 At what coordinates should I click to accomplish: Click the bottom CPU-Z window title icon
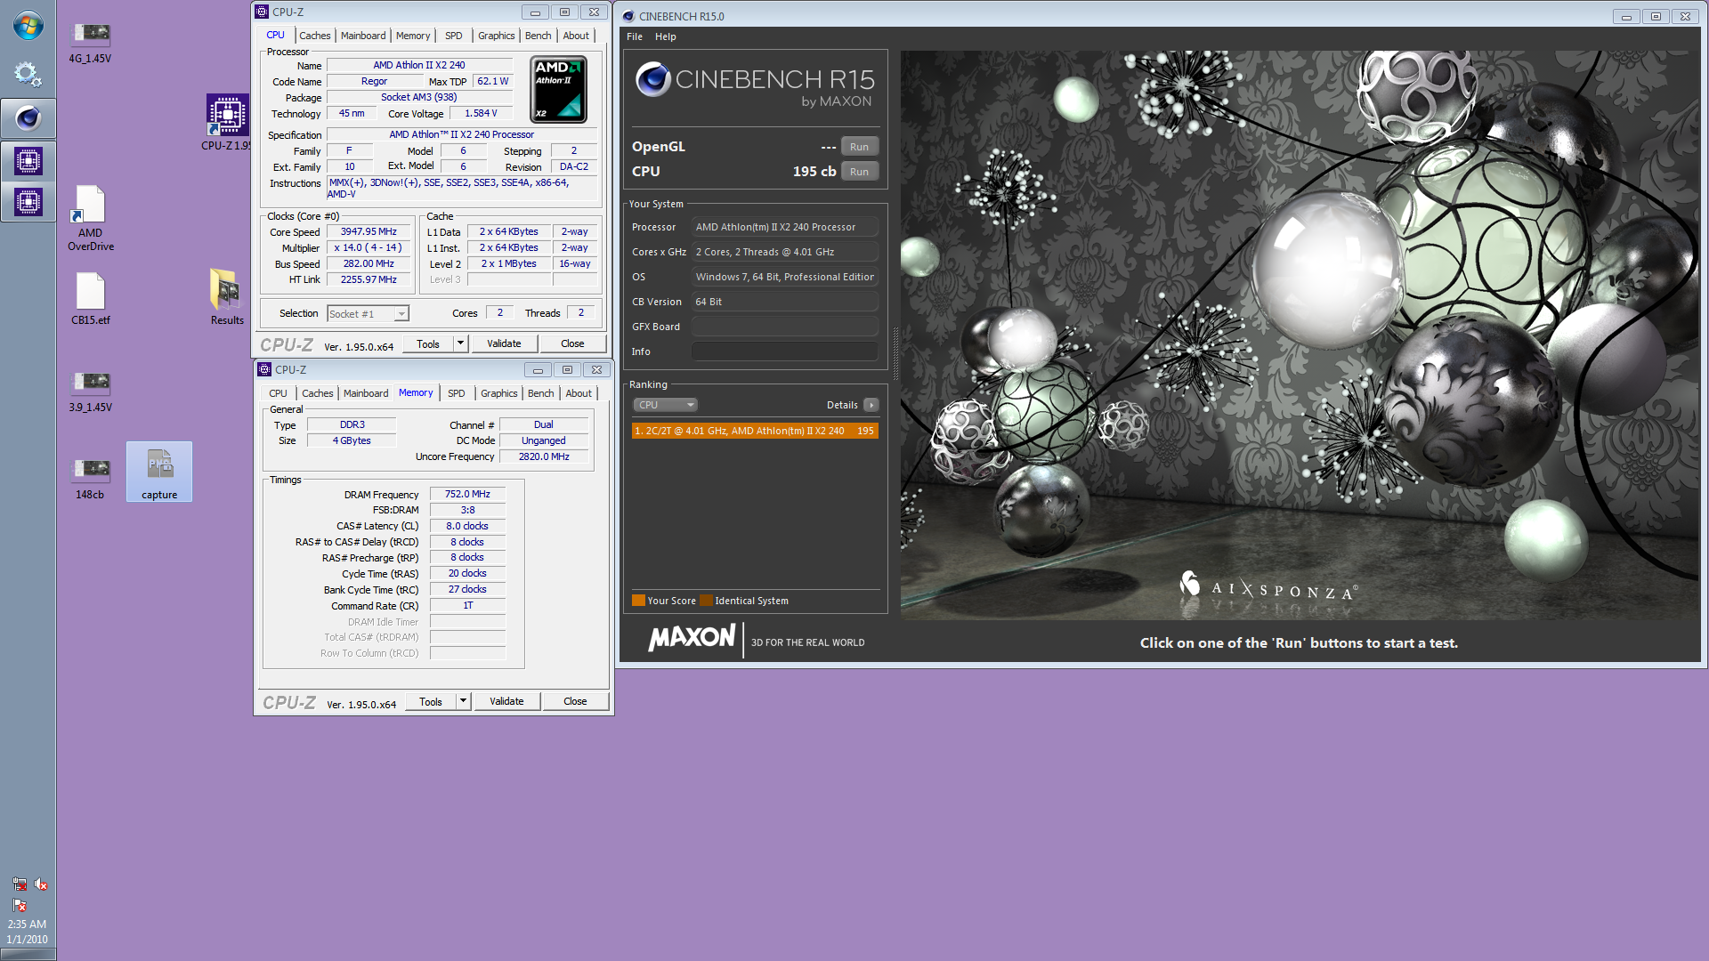coord(264,369)
